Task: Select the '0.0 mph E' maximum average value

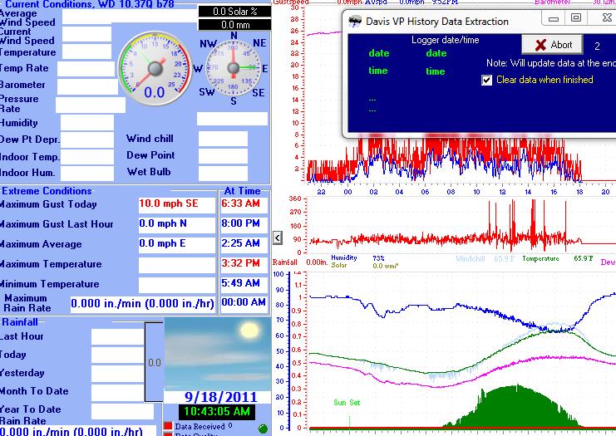Action: [x=177, y=243]
